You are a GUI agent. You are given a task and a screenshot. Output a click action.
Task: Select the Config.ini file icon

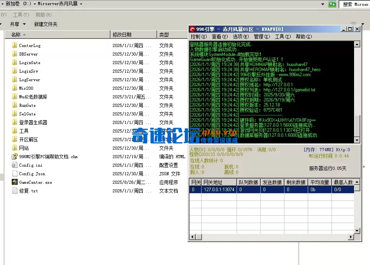click(x=14, y=165)
